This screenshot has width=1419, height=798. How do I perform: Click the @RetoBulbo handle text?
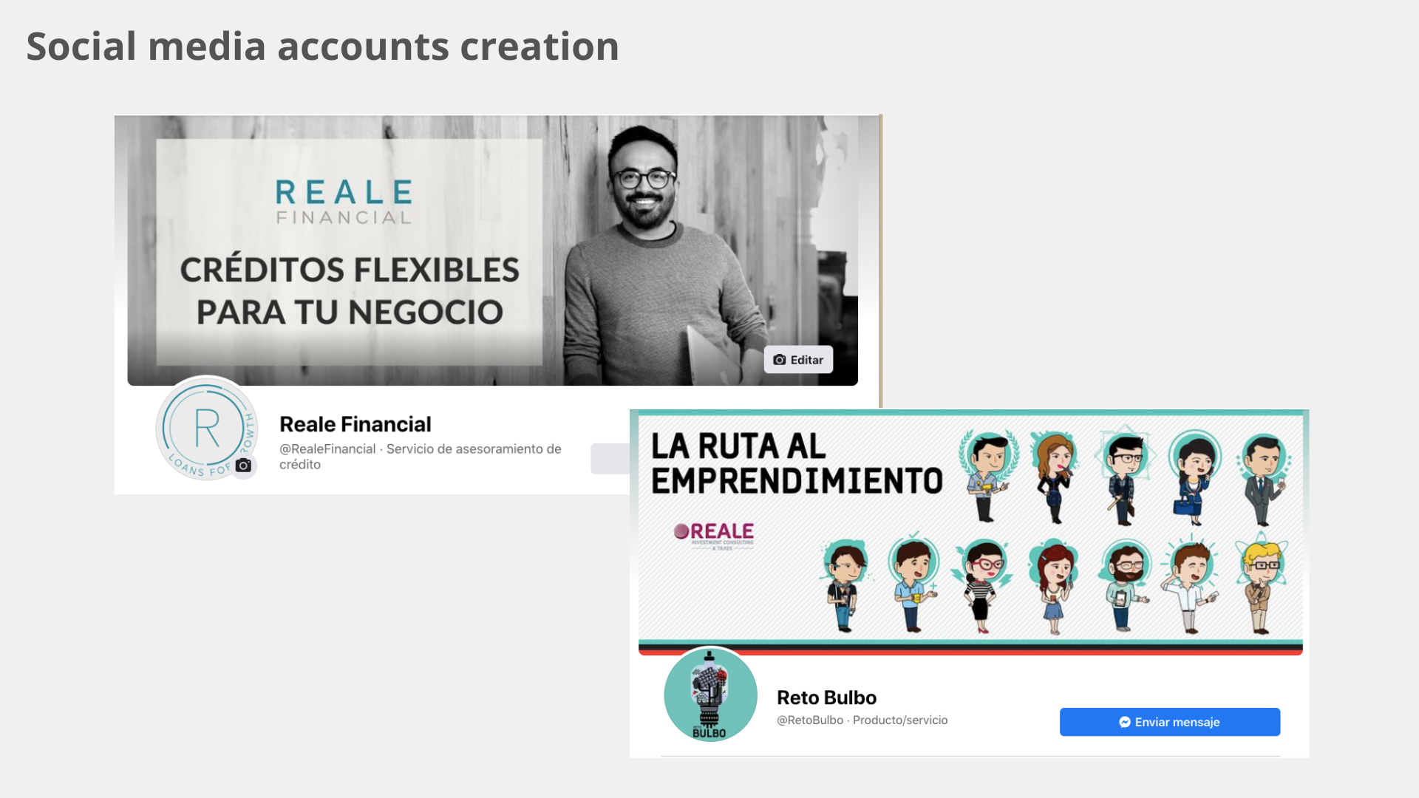[x=810, y=720]
